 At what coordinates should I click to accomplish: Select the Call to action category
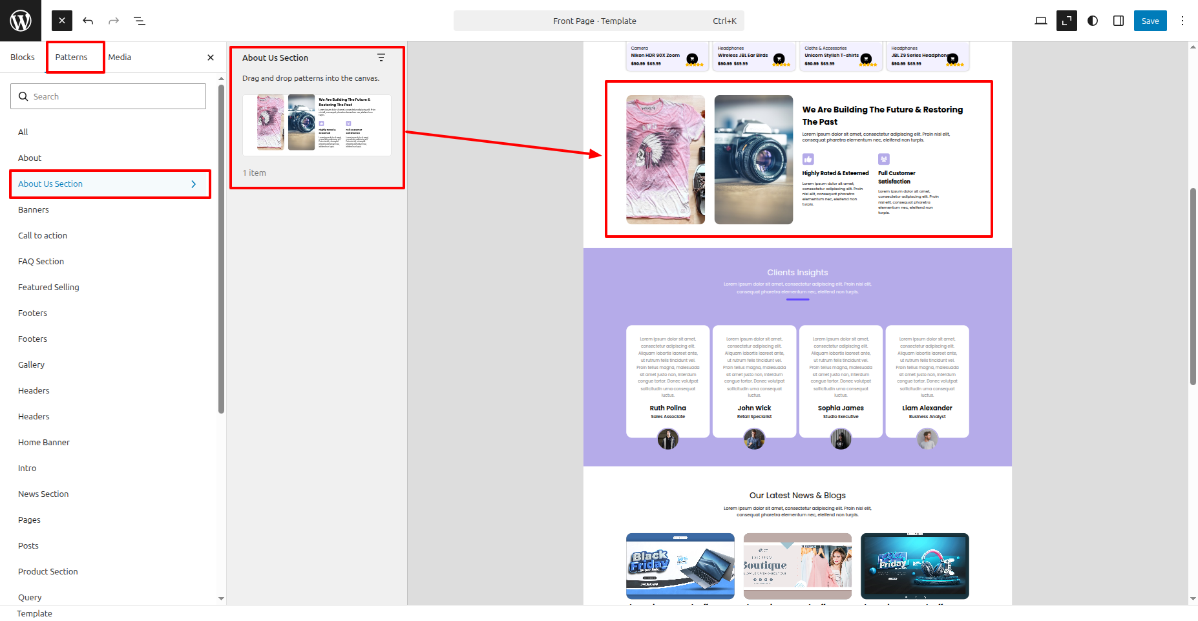pos(43,236)
